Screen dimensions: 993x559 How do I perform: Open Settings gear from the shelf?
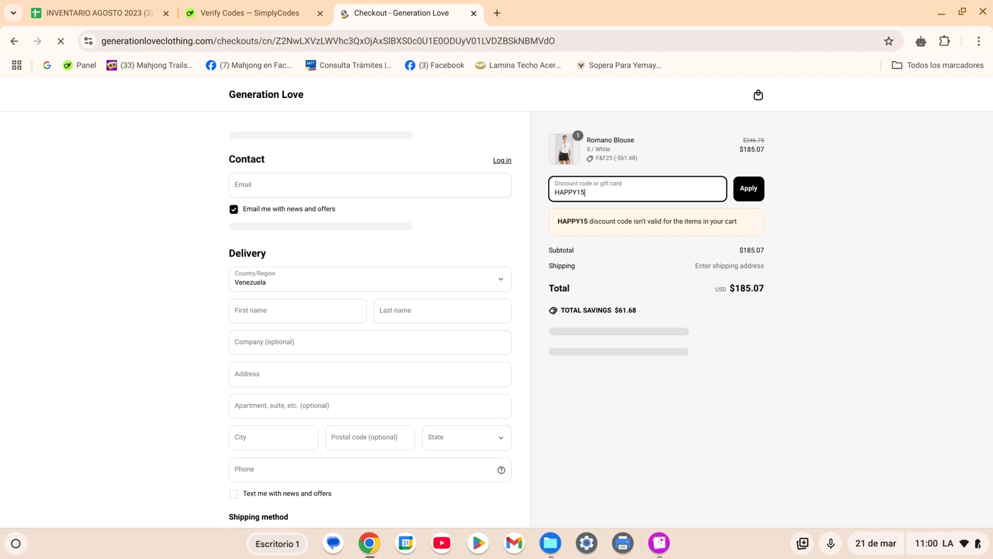pos(587,543)
